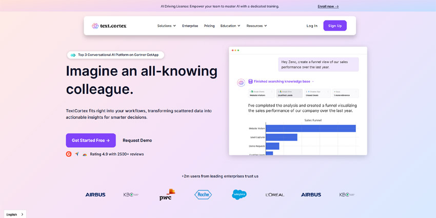This screenshot has height=218, width=436.
Task: Open the Solutions dropdown menu
Action: coord(167,26)
